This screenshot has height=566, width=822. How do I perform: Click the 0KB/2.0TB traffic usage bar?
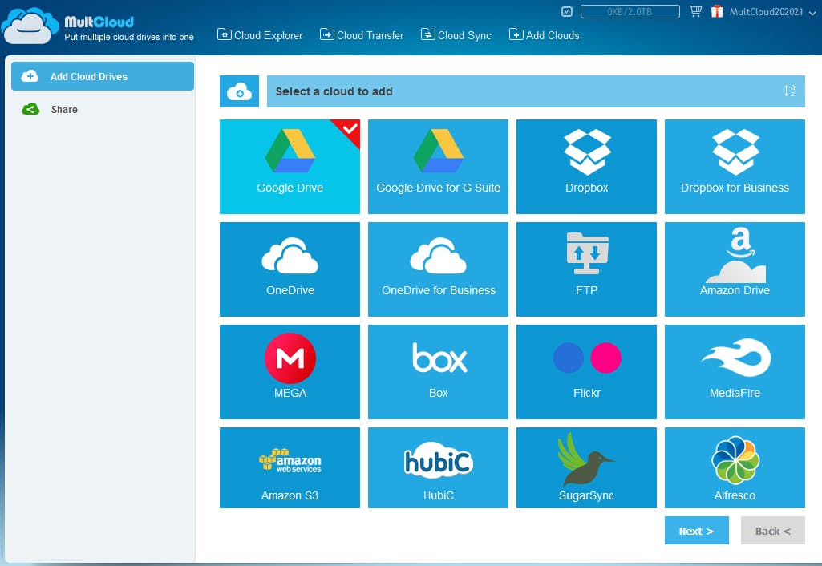click(630, 11)
